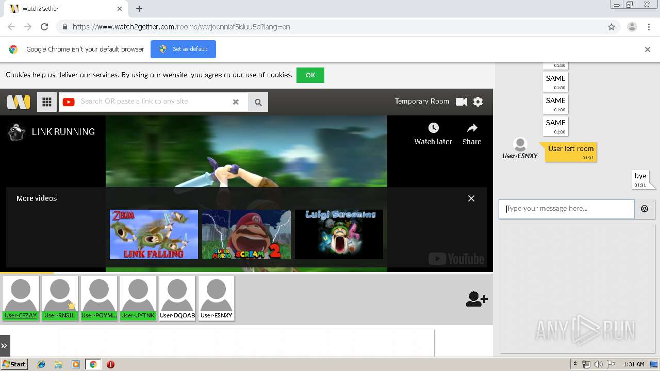Image resolution: width=660 pixels, height=371 pixels.
Task: Open Chrome profile avatar menu
Action: coord(632,27)
